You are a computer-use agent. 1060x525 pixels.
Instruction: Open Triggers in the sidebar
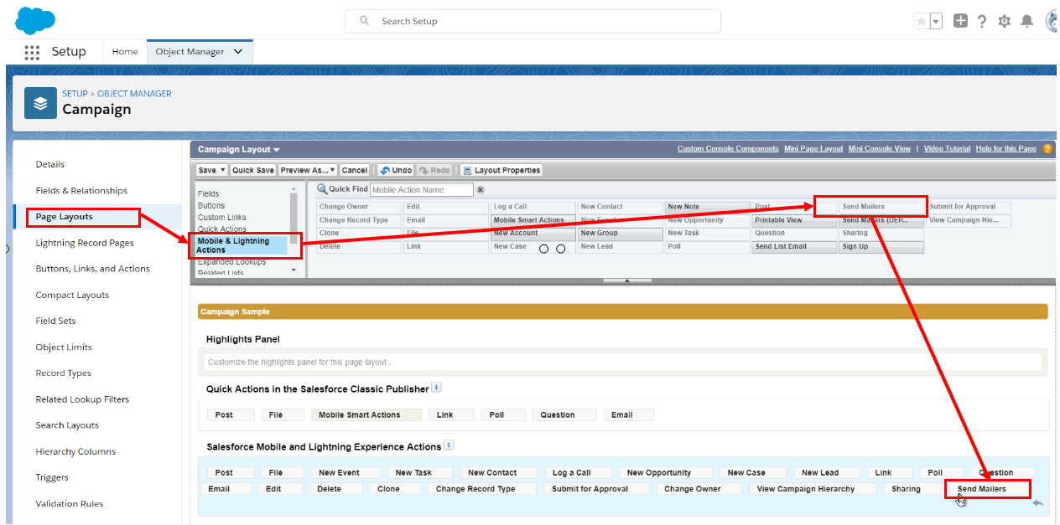52,477
